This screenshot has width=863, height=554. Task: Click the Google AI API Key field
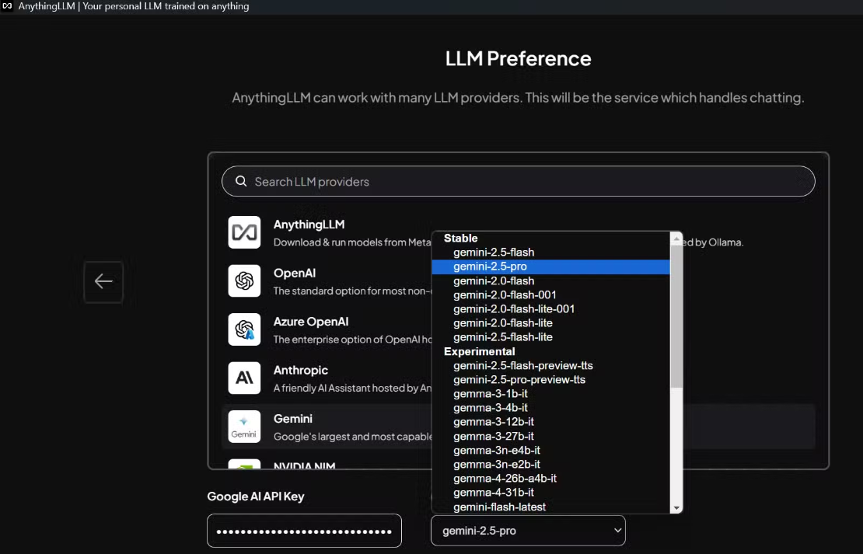pyautogui.click(x=304, y=531)
